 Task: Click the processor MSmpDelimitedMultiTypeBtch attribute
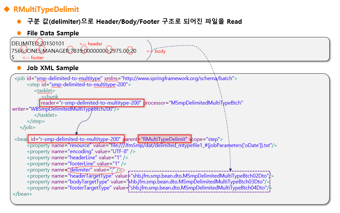[193, 103]
